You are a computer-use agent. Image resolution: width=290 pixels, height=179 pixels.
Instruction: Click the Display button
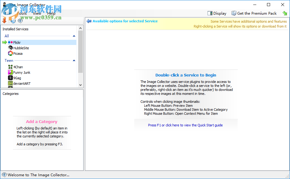point(217,13)
